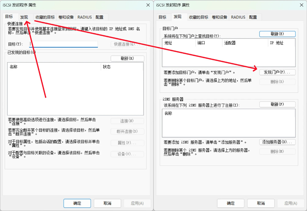Open 收藏的目标 tab in left window
The image size is (307, 211).
45,17
